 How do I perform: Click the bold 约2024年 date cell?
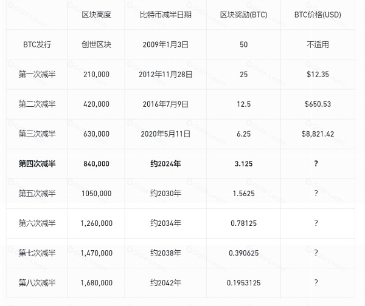point(165,163)
